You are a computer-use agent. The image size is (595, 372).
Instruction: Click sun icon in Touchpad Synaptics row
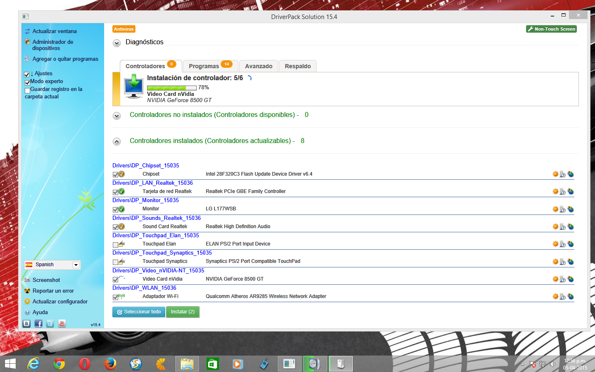point(555,262)
